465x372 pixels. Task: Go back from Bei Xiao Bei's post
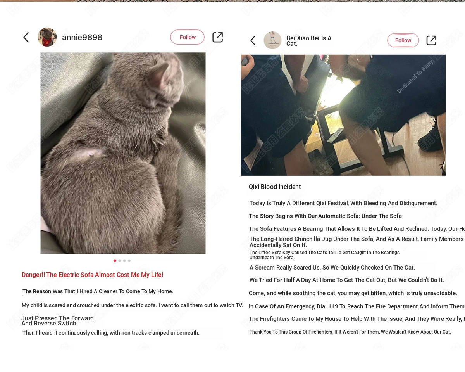(253, 40)
